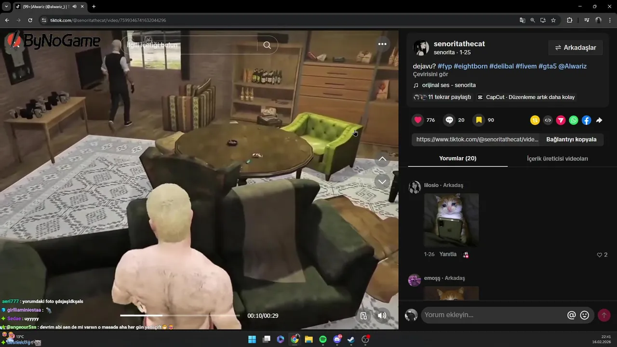Open the Chrome tab search dropdown
617x347 pixels.
coord(6,6)
